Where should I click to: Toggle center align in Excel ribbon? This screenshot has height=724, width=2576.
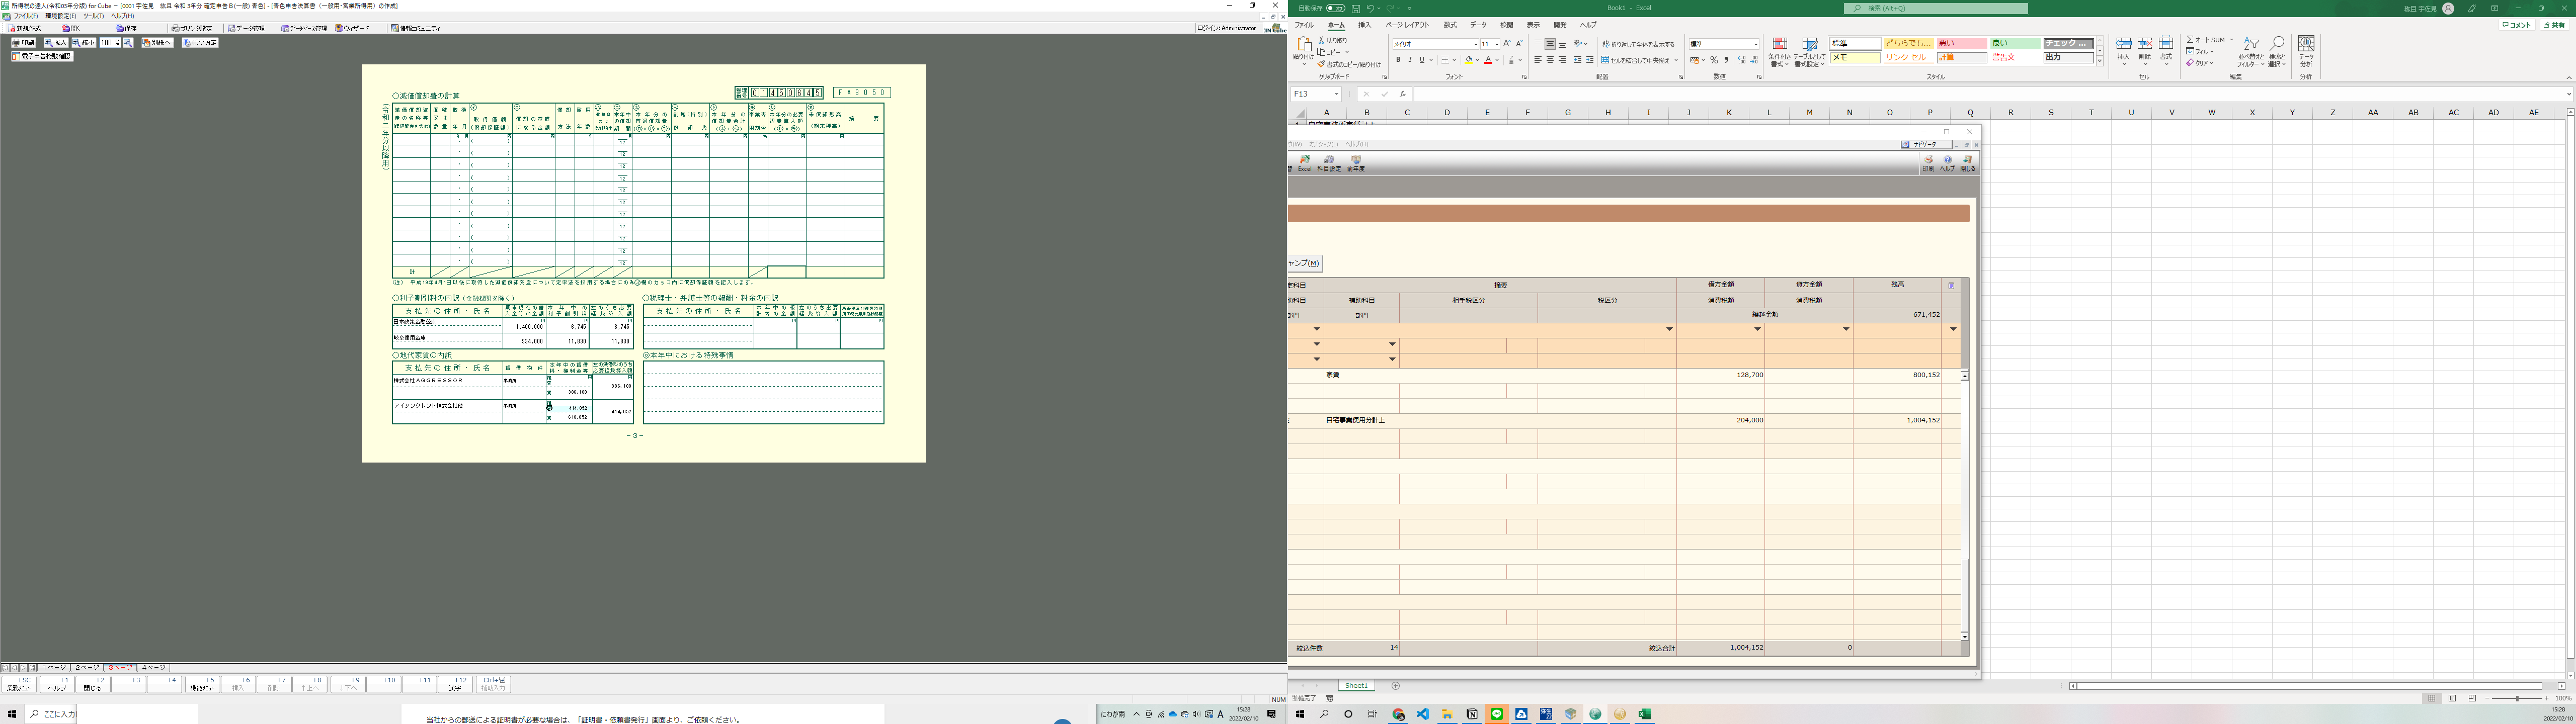click(x=1550, y=60)
